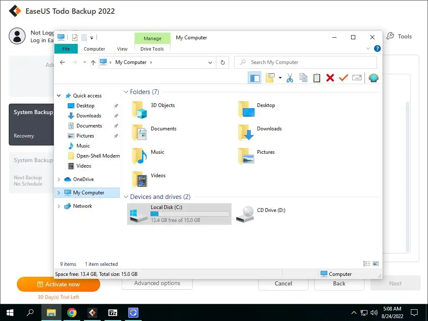Switch to details view status bar icon
Viewport: 428px width, 321px height.
[366, 264]
